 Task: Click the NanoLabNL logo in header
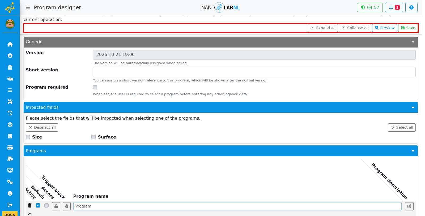click(220, 7)
